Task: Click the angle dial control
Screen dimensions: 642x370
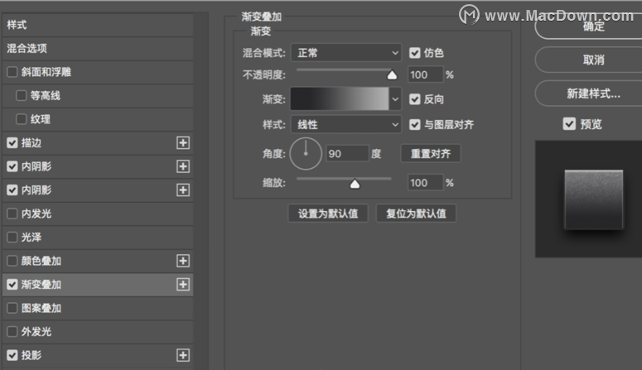Action: pyautogui.click(x=306, y=153)
